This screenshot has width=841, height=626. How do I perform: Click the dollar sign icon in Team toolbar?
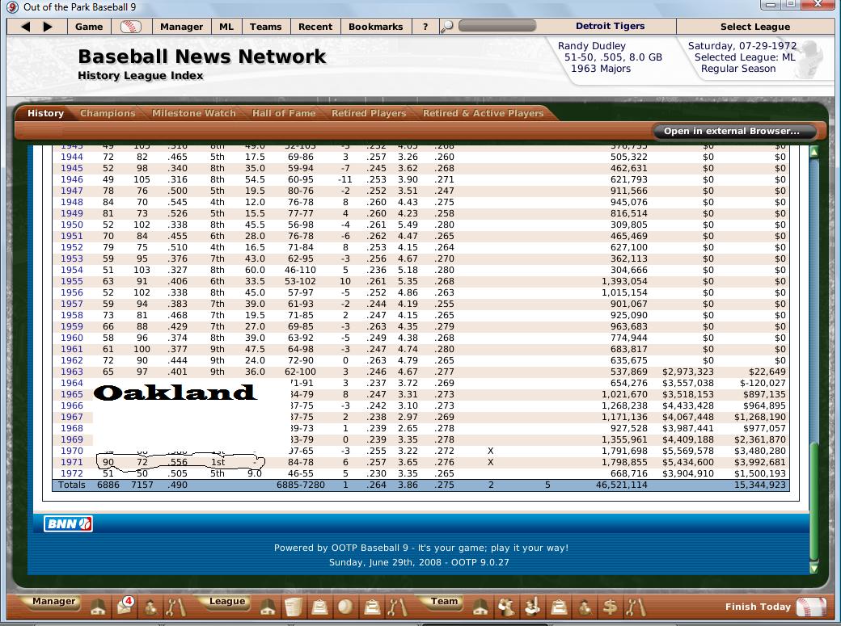(x=611, y=607)
